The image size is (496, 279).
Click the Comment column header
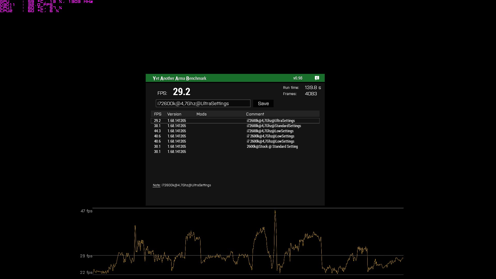[x=255, y=114]
